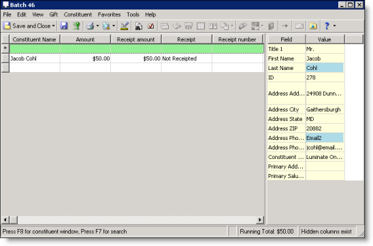
Task: Click the Luminate On... constituent value
Action: click(325, 157)
